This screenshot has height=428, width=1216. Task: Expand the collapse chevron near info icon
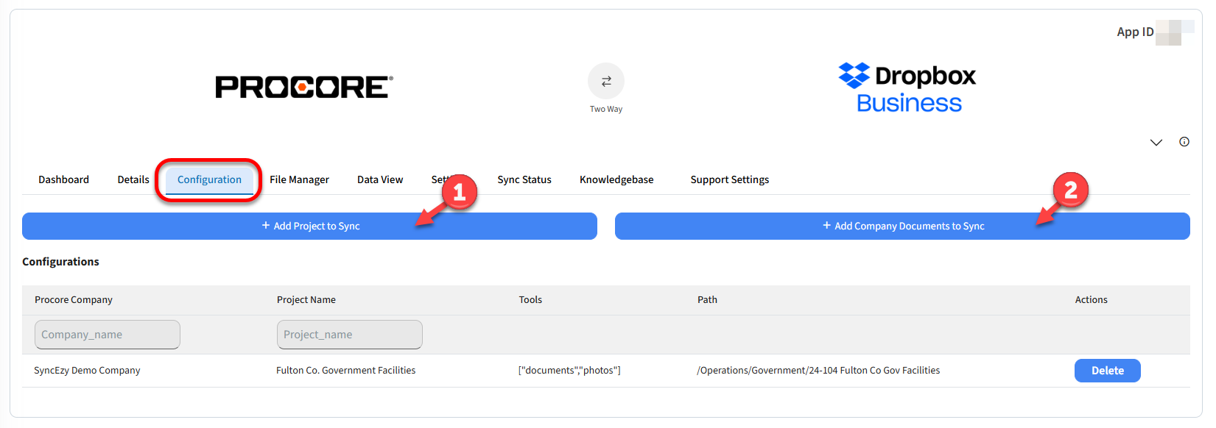[1156, 143]
